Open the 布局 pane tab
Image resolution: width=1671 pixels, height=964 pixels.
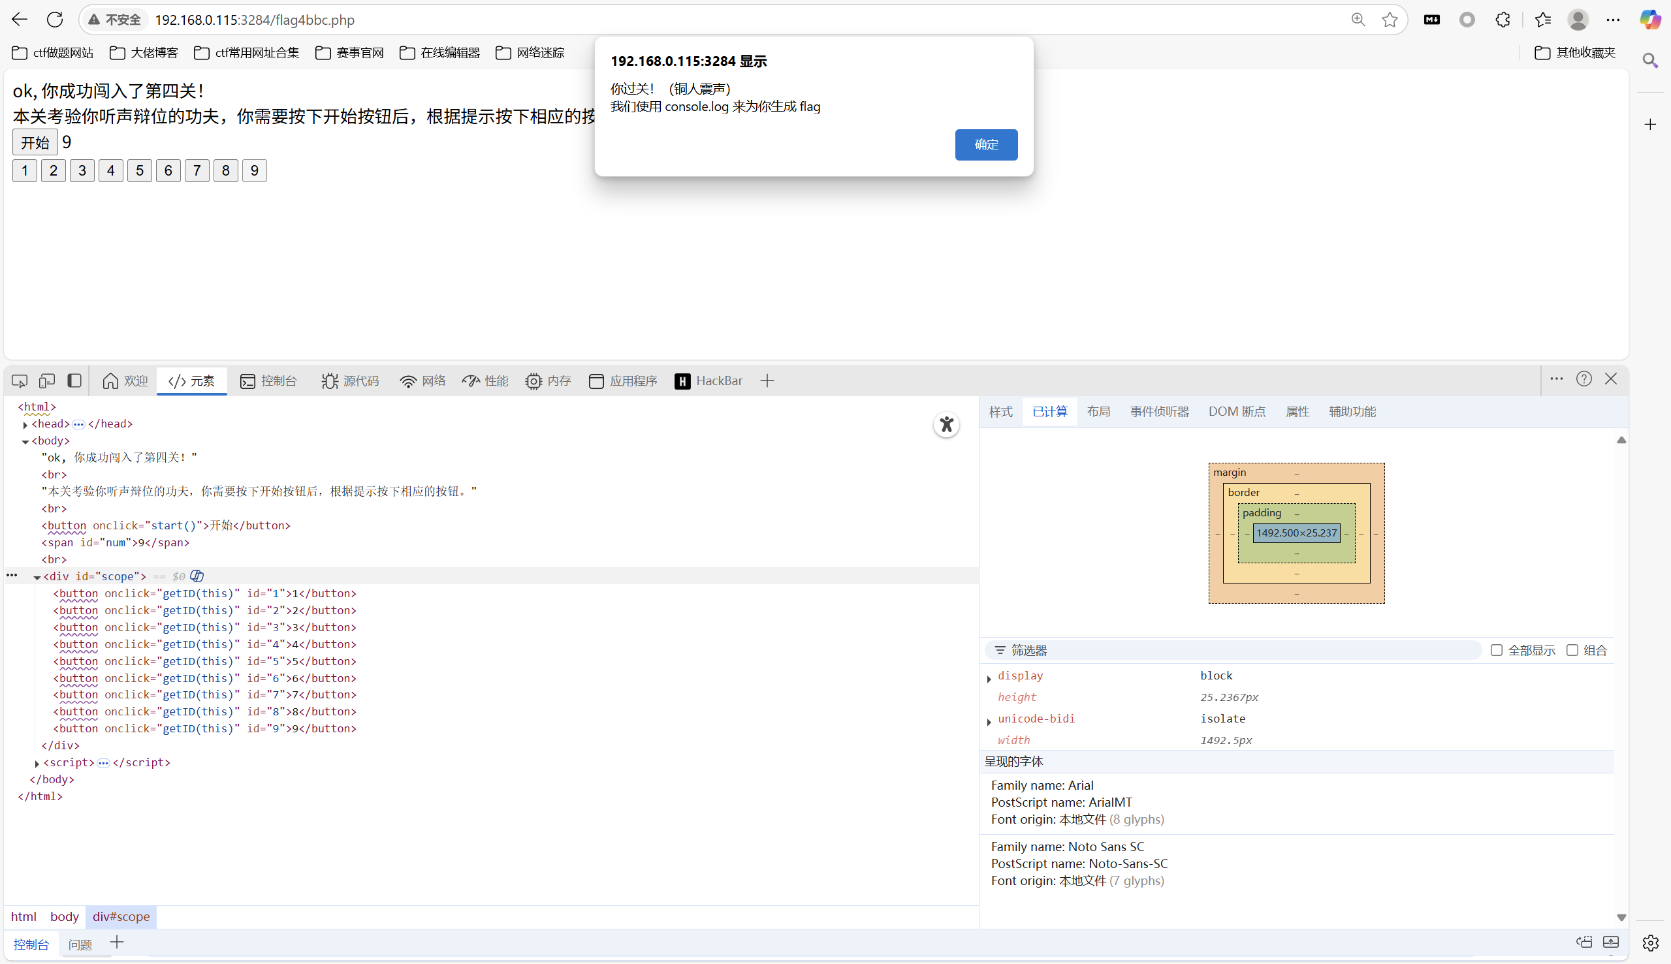coord(1098,412)
